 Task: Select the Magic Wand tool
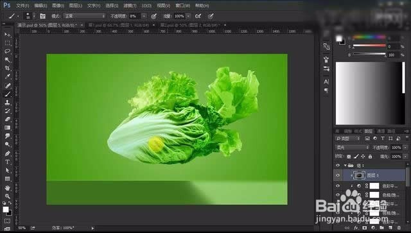(7, 60)
